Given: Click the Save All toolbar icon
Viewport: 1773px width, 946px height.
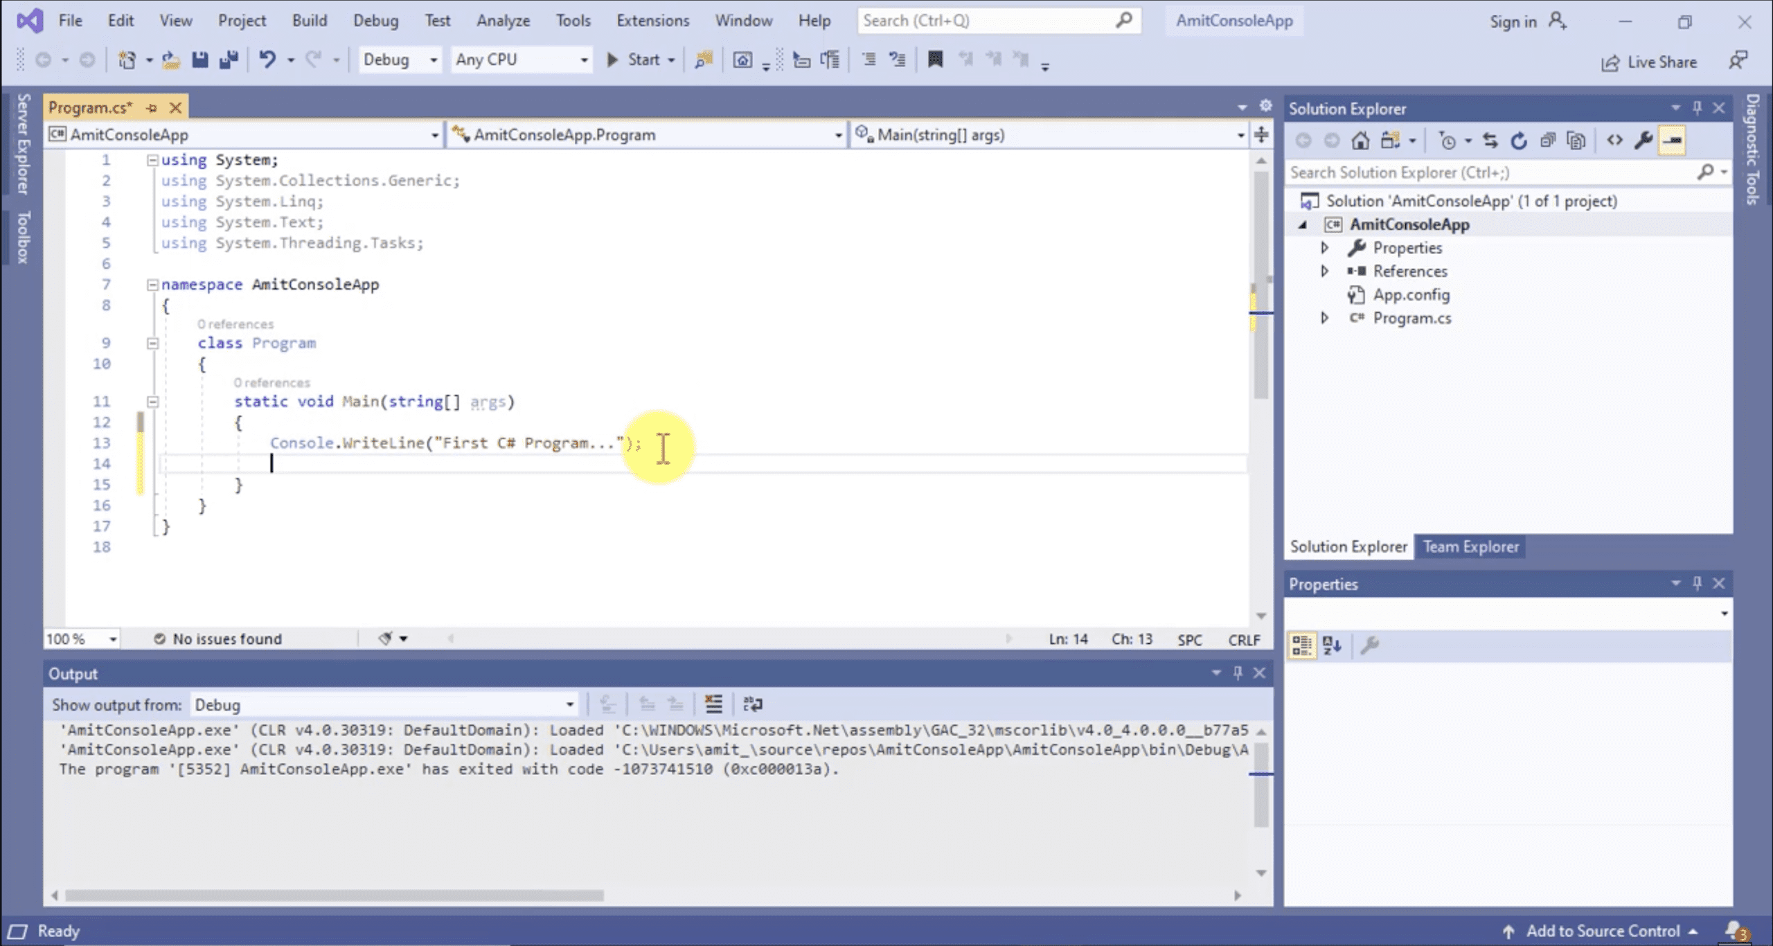Looking at the screenshot, I should [x=229, y=60].
